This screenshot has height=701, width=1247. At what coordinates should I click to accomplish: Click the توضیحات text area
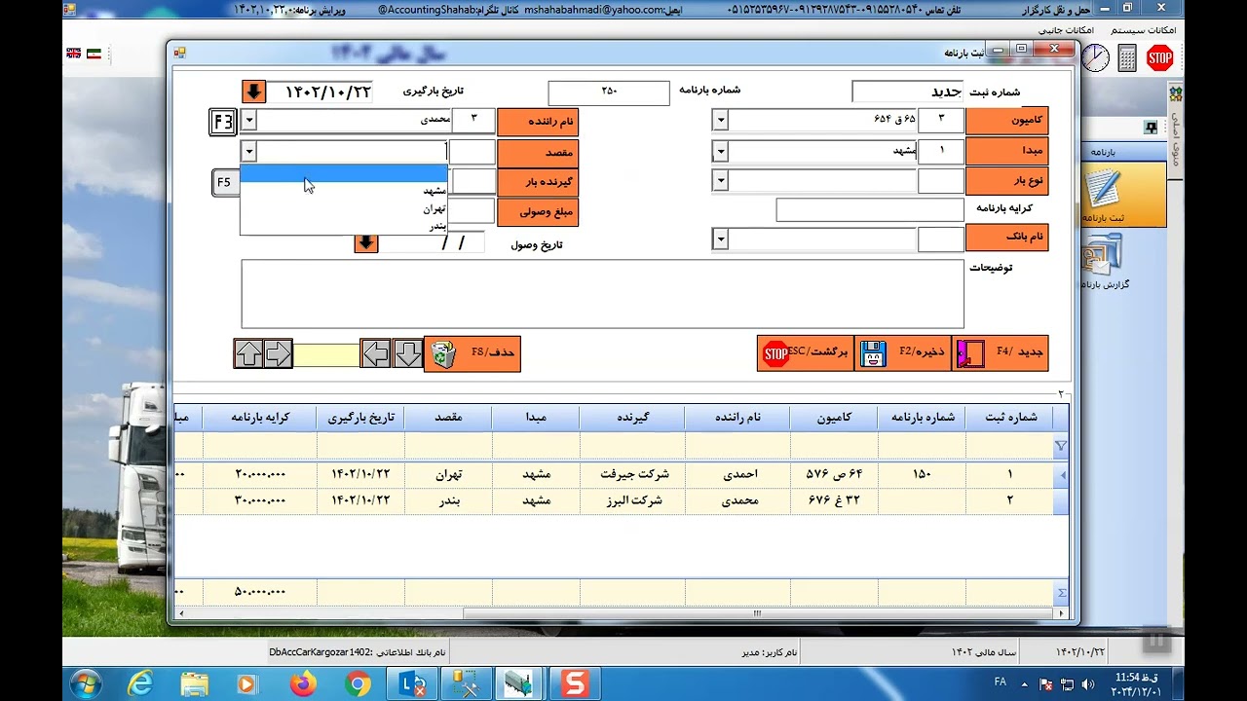[603, 294]
